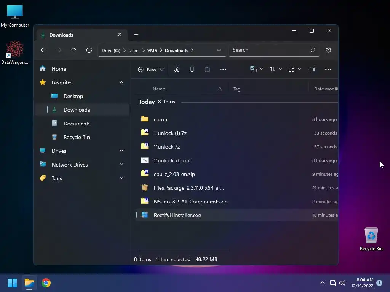
Task: Go back using the back arrow
Action: pos(43,50)
